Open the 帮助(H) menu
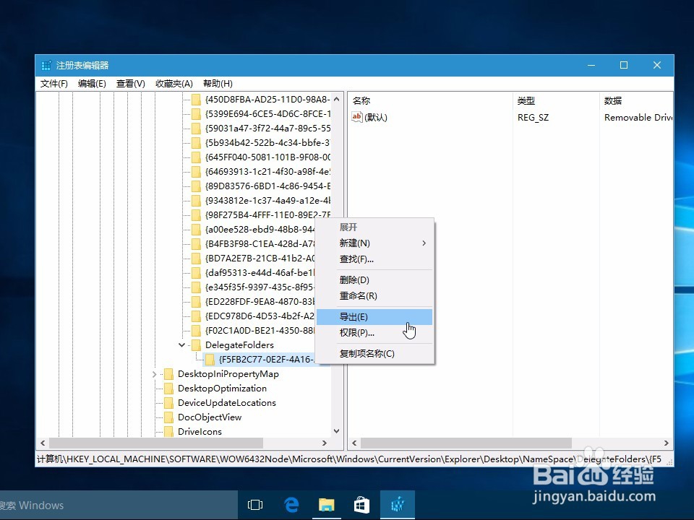The width and height of the screenshot is (694, 520). tap(218, 84)
